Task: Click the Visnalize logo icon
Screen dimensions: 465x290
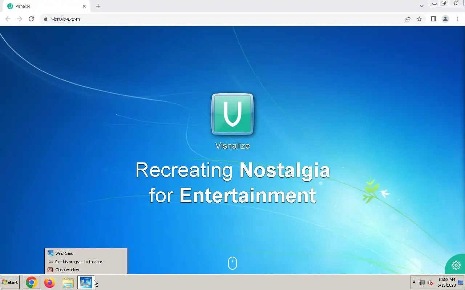Action: click(x=232, y=114)
